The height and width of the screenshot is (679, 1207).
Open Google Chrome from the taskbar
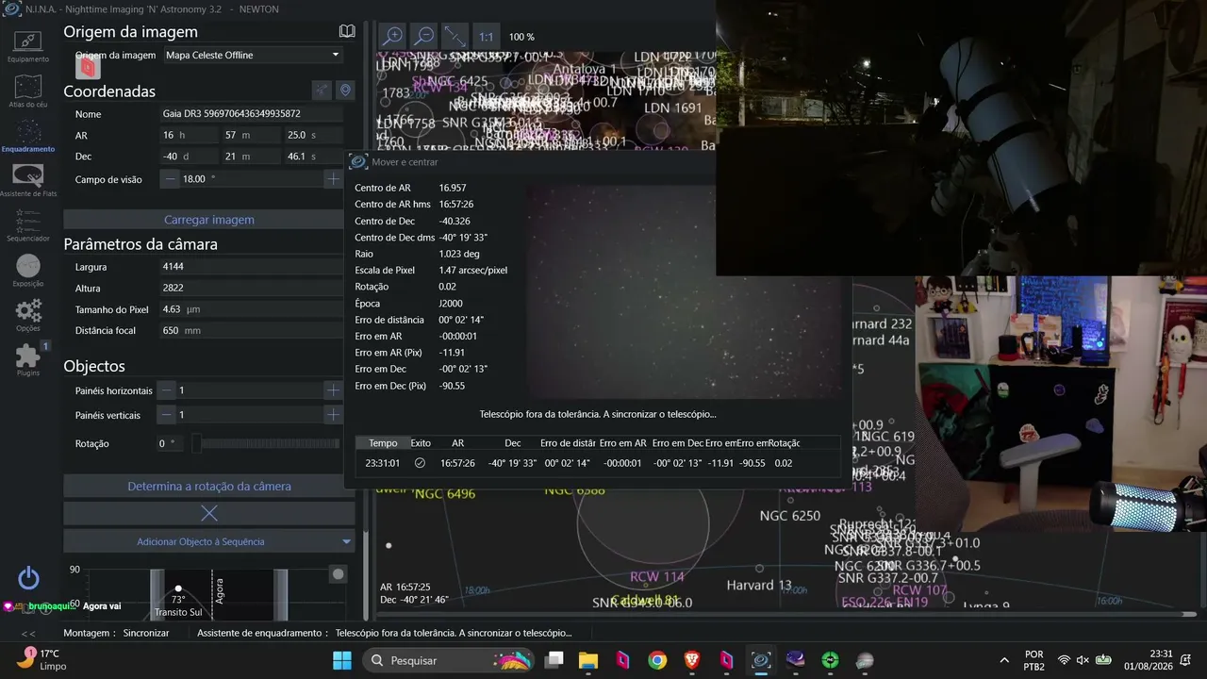click(x=657, y=660)
